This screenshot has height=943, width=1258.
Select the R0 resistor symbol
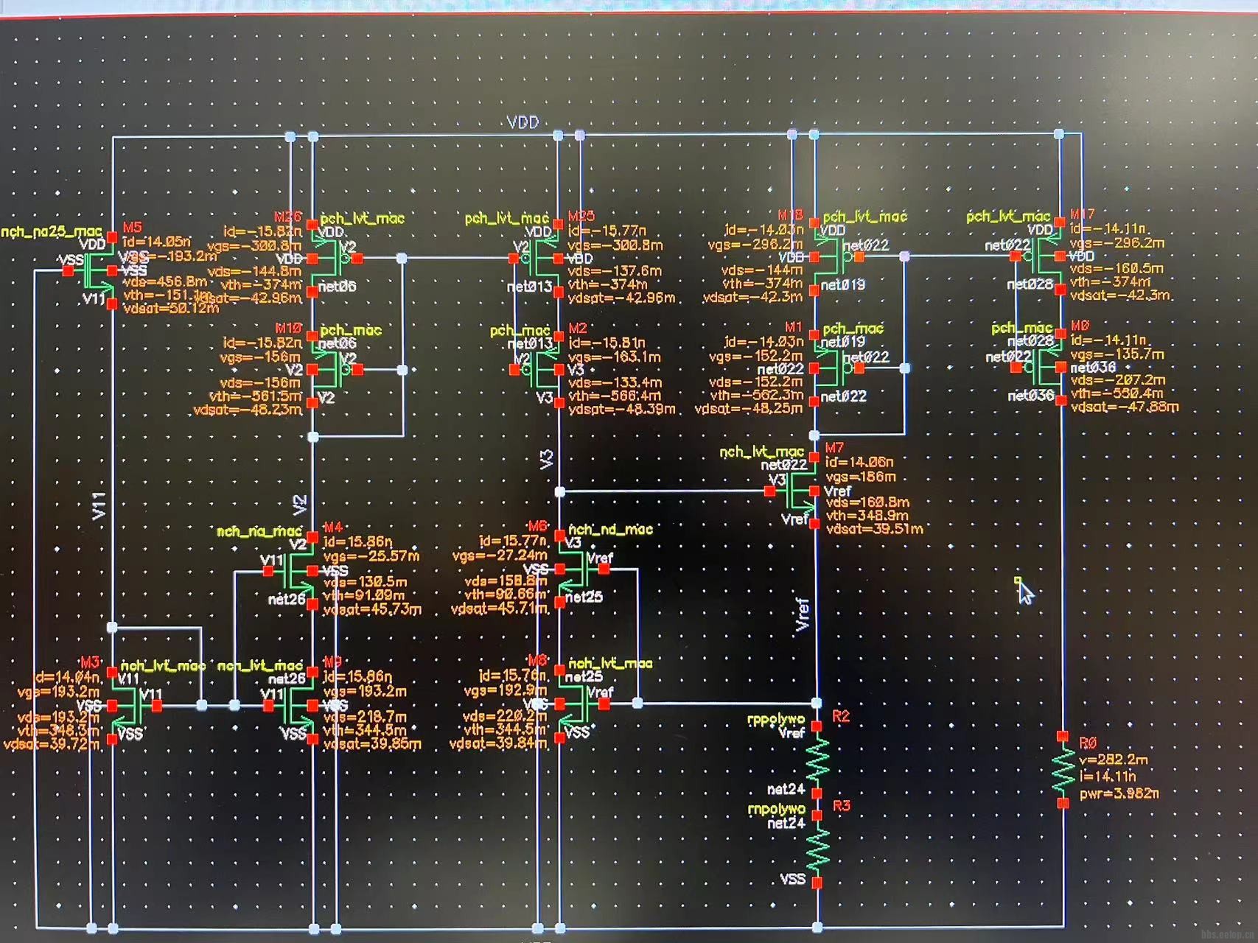[x=1063, y=769]
